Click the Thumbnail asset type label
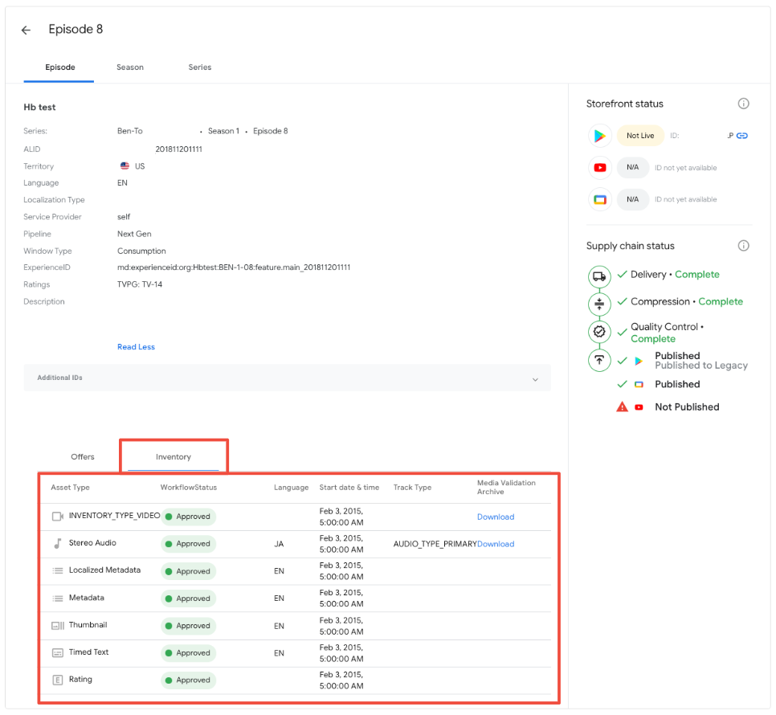Screen dimensions: 776x715 pos(88,625)
